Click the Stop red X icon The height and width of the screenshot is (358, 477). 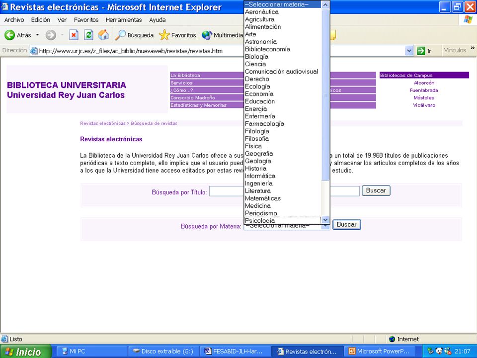74,35
